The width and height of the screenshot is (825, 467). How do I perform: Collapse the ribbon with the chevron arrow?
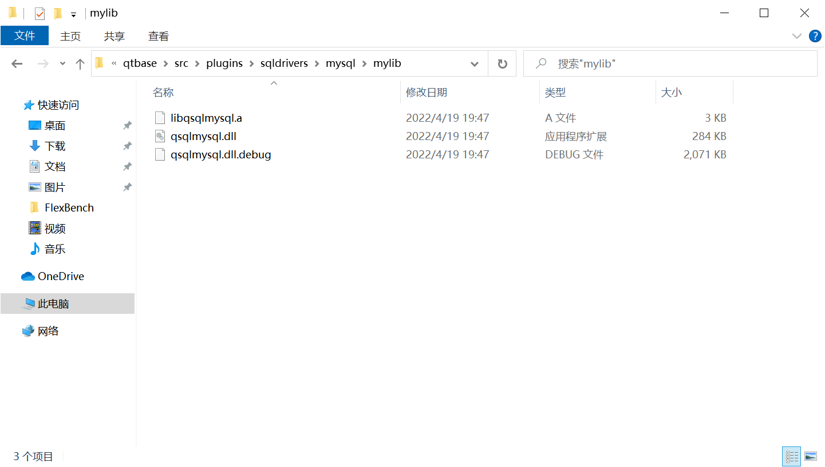pos(797,36)
